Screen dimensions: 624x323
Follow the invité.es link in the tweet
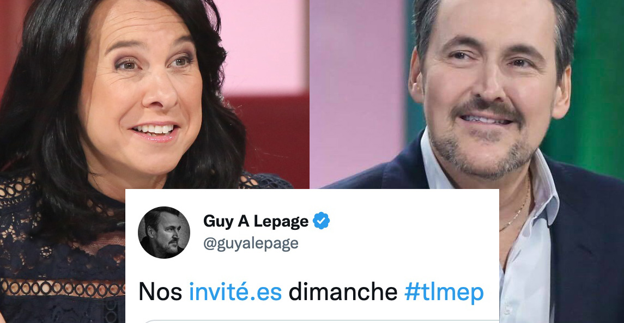(235, 292)
